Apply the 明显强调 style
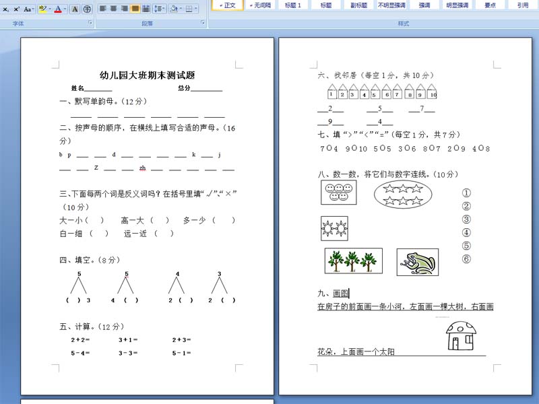Screen dimensions: 539x404 click(x=457, y=5)
